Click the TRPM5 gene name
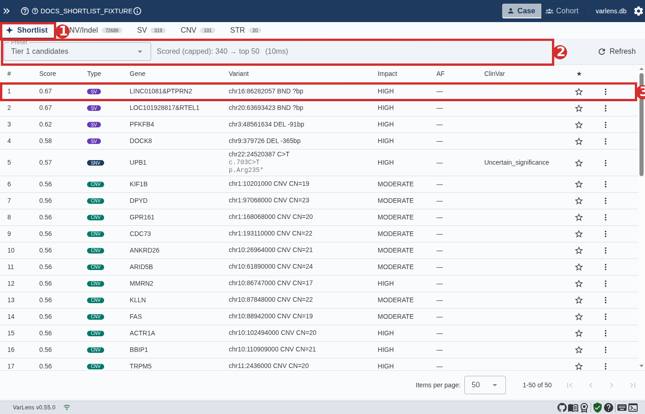The width and height of the screenshot is (645, 414). point(141,366)
